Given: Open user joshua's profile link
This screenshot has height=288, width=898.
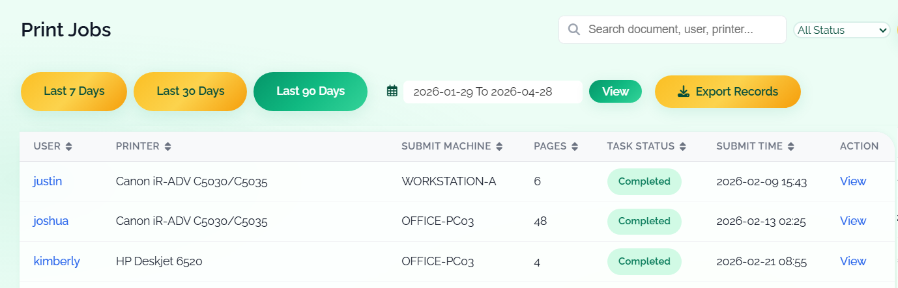Looking at the screenshot, I should (x=51, y=221).
